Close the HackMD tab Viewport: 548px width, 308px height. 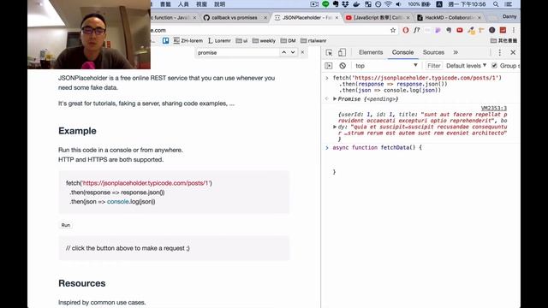(x=479, y=17)
